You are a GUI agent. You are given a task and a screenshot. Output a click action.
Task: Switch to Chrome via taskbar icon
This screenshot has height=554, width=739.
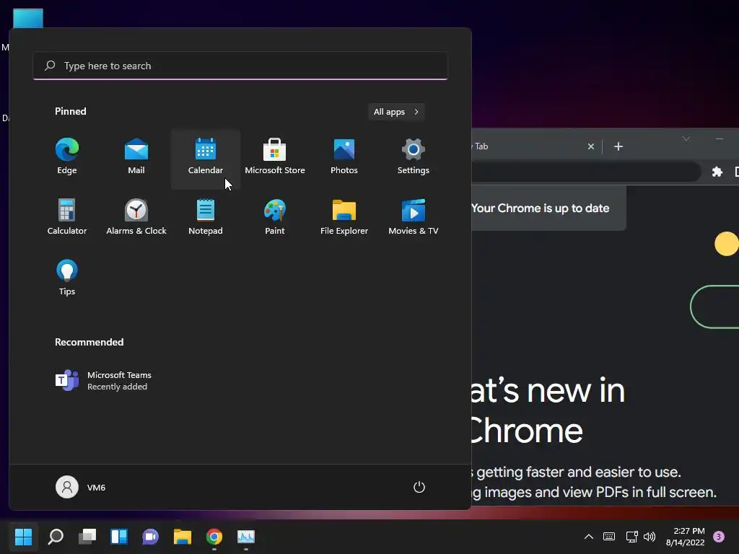[x=214, y=537]
